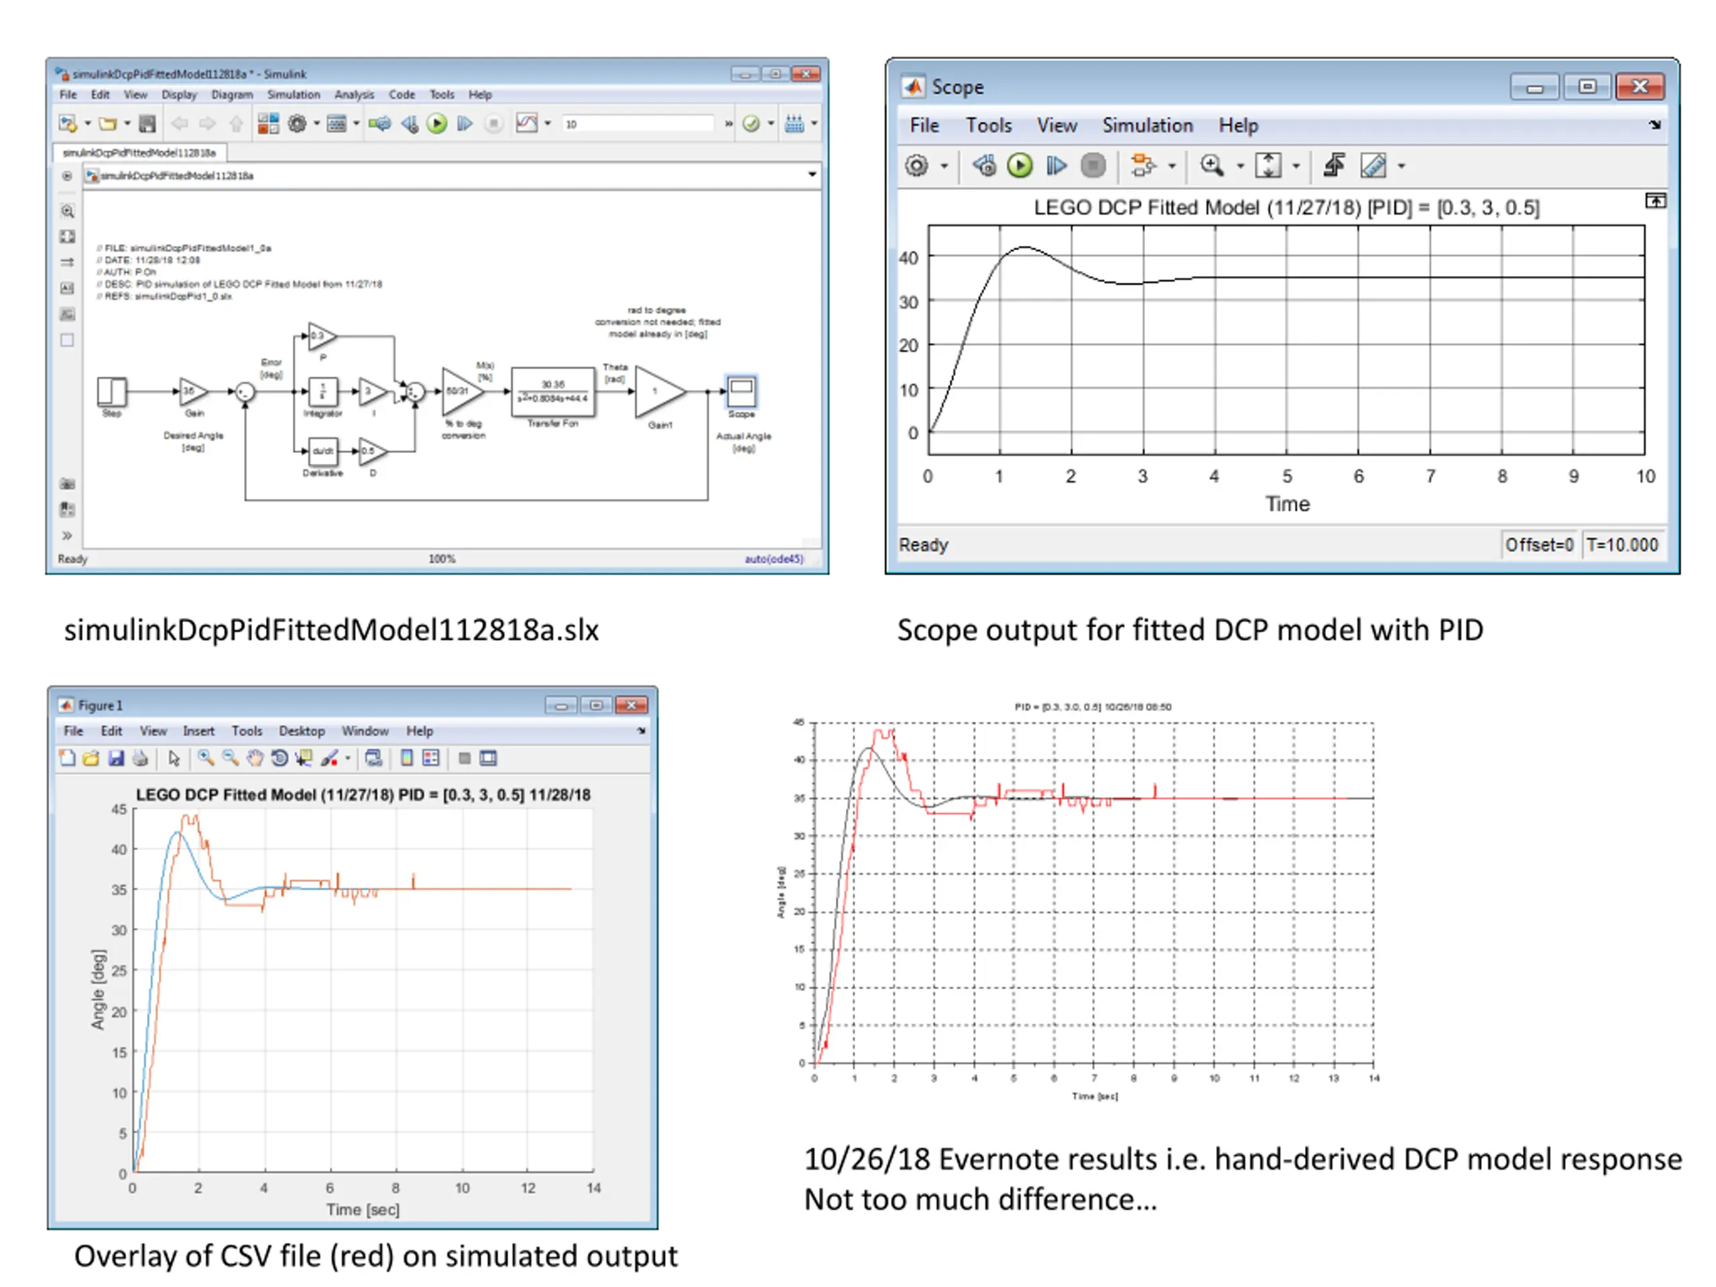Expand the Scope gear dropdown arrow
Screen dimensions: 1716x1287
tap(944, 166)
